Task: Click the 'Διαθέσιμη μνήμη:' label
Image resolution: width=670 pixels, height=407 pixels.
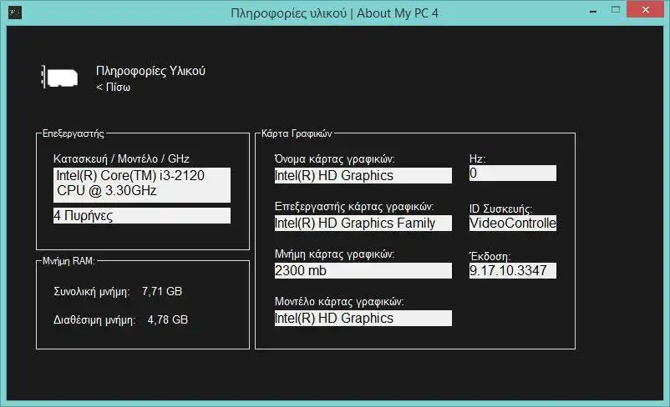Action: 94,320
